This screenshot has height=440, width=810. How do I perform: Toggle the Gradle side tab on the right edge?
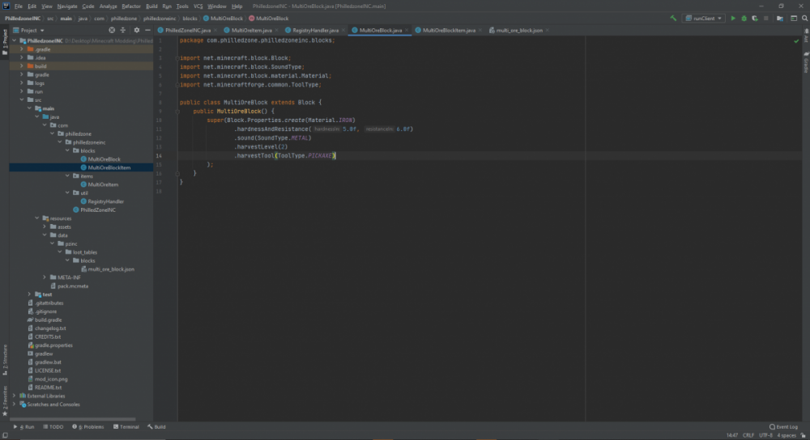pyautogui.click(x=806, y=63)
